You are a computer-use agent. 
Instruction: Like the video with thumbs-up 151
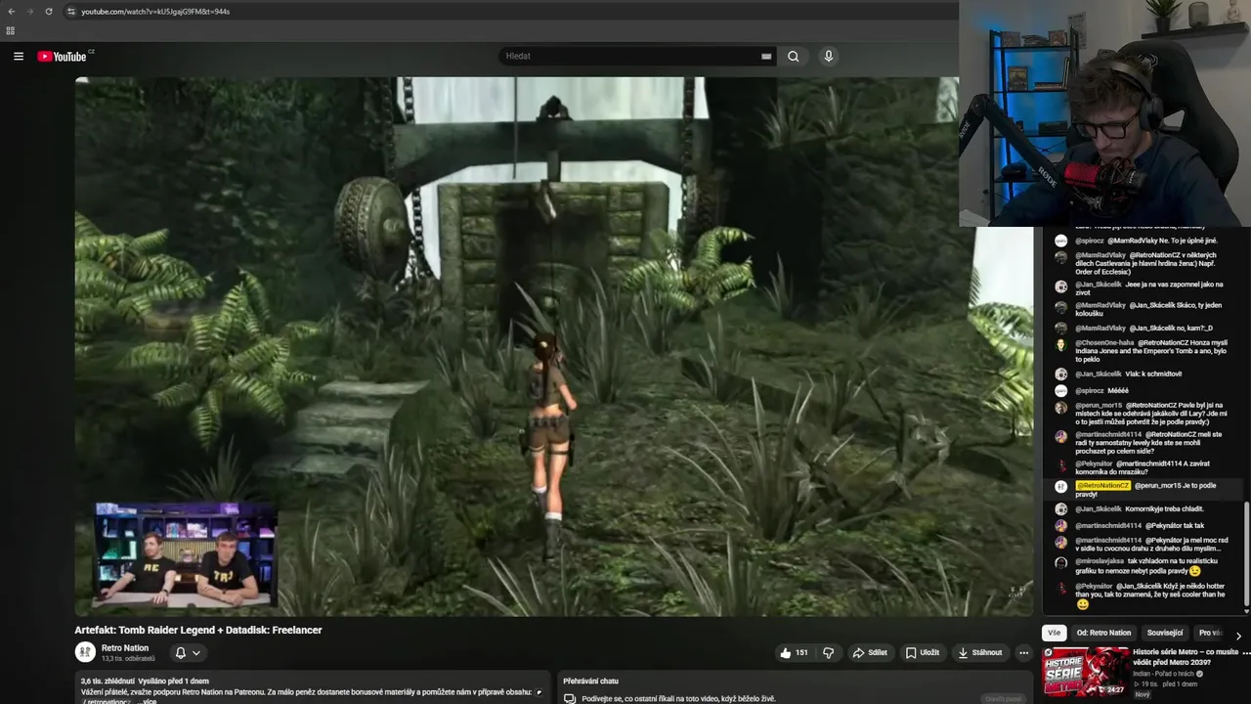(x=794, y=652)
